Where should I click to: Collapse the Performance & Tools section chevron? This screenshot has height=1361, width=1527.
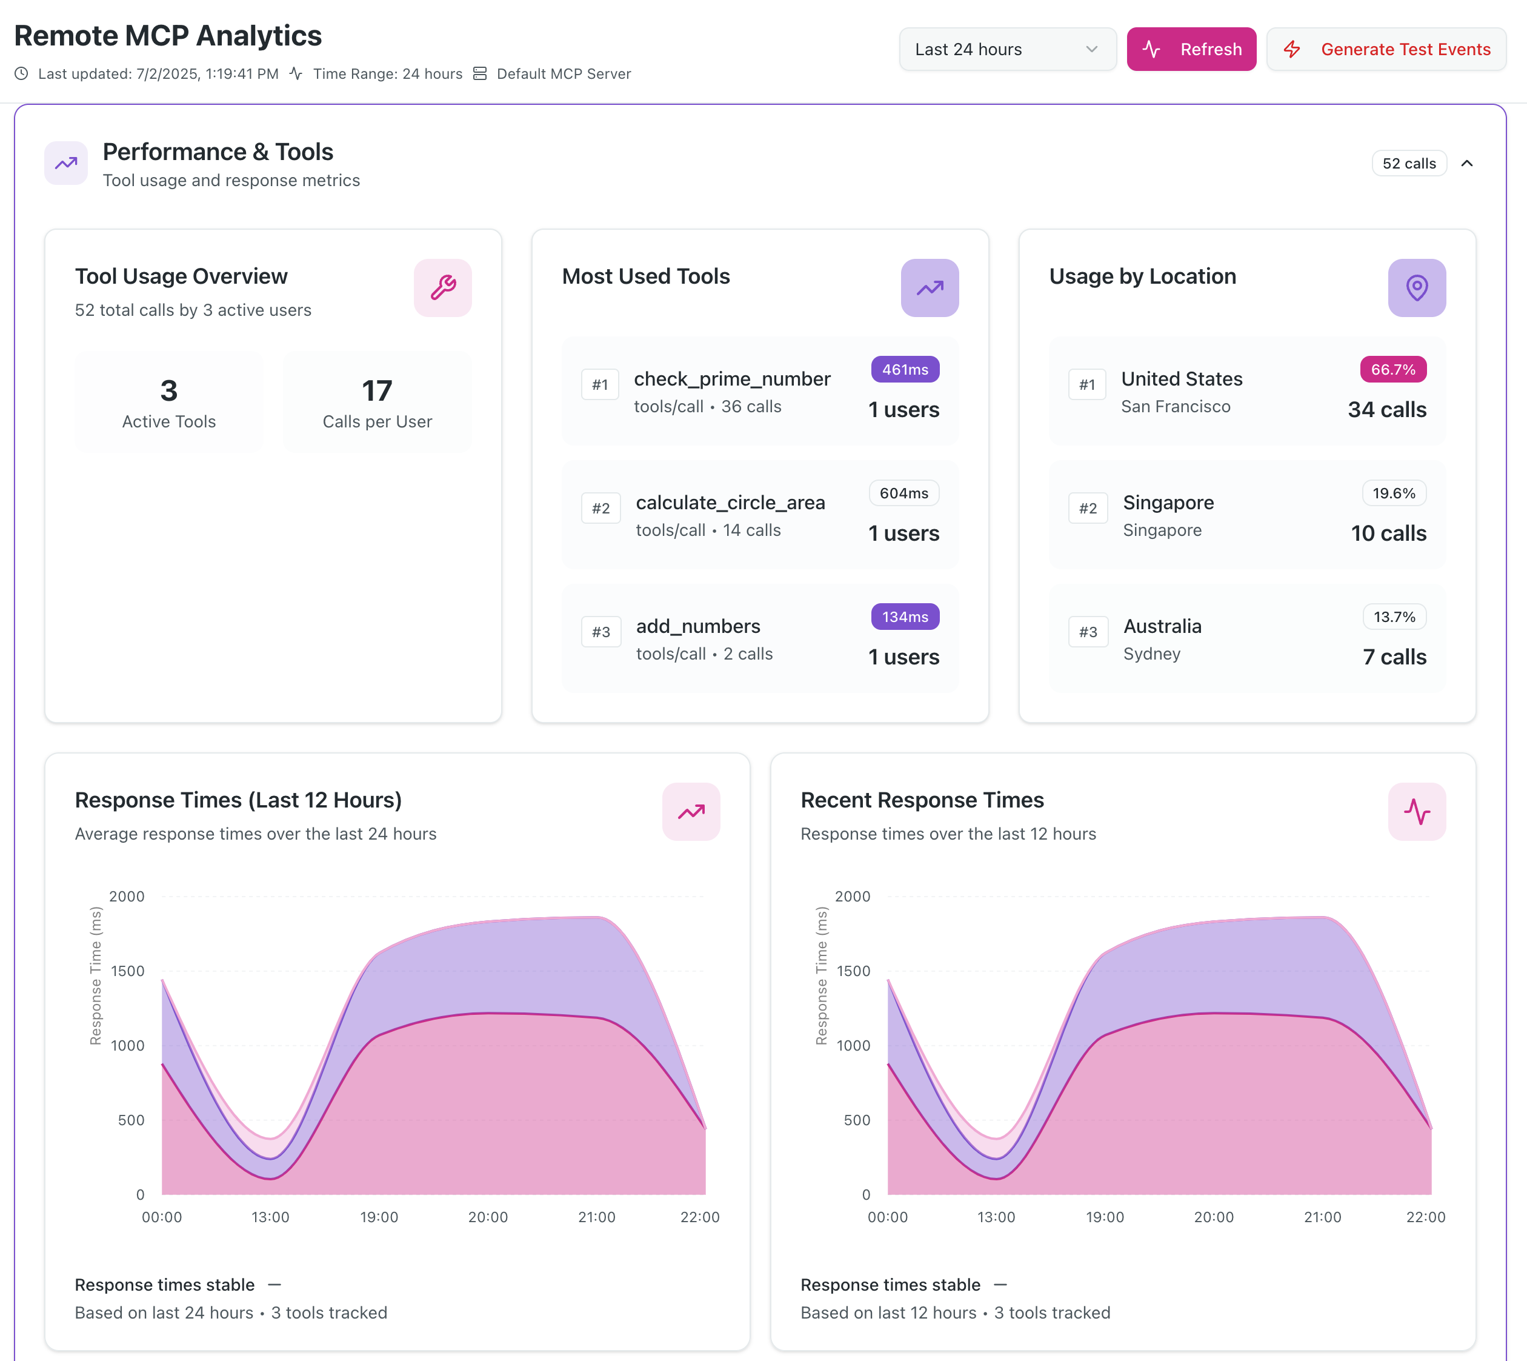tap(1467, 163)
